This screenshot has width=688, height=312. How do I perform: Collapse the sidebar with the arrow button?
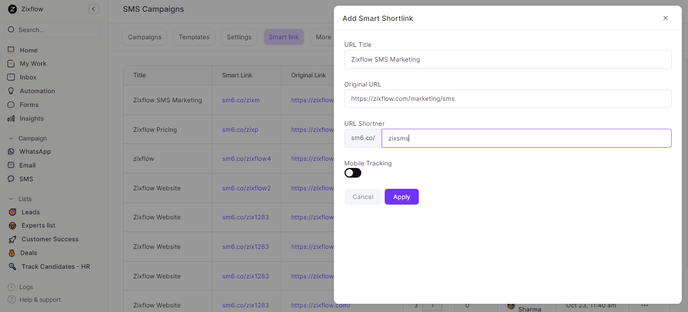click(93, 9)
